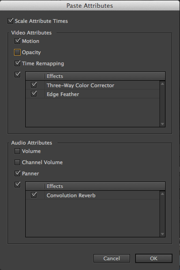
Task: Click the Scale Attribute Times label
Action: (x=41, y=21)
